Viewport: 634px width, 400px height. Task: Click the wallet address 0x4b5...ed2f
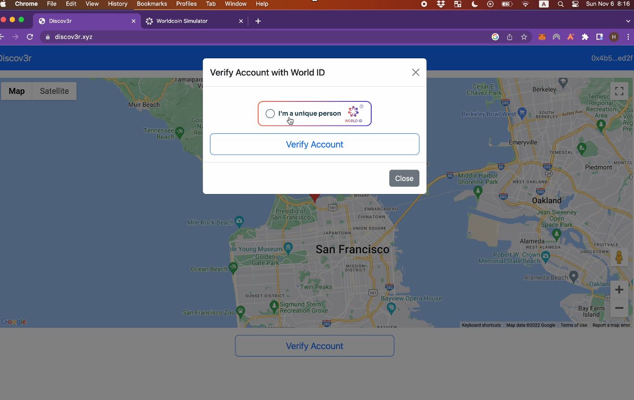point(612,58)
